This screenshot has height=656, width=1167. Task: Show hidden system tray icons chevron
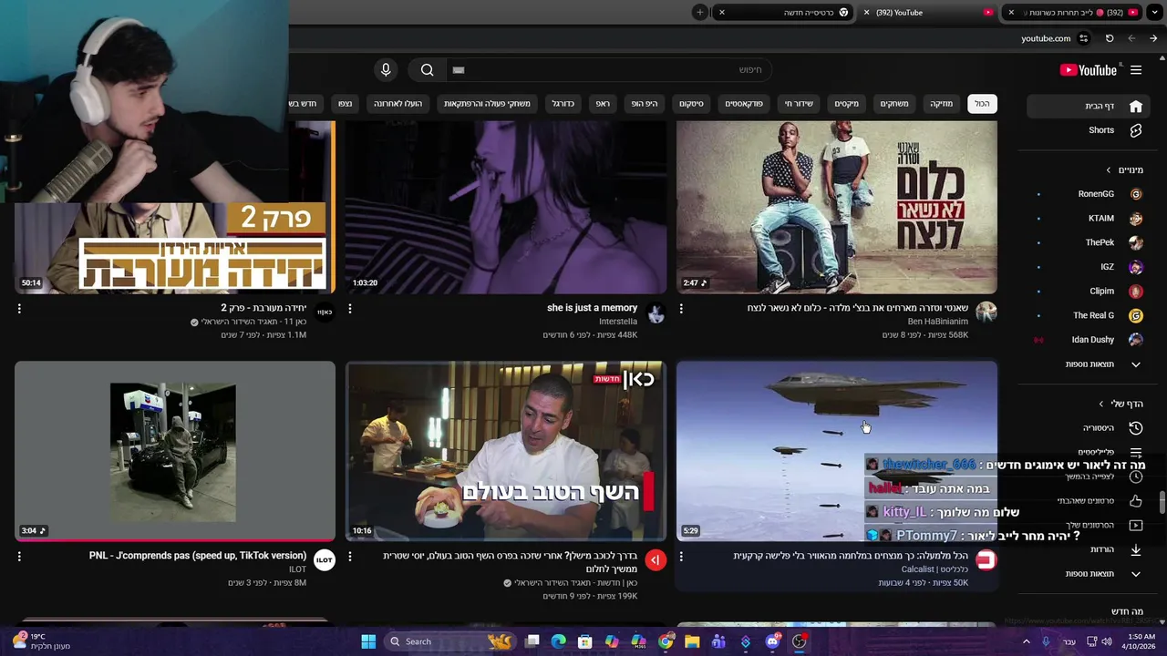click(x=1026, y=641)
